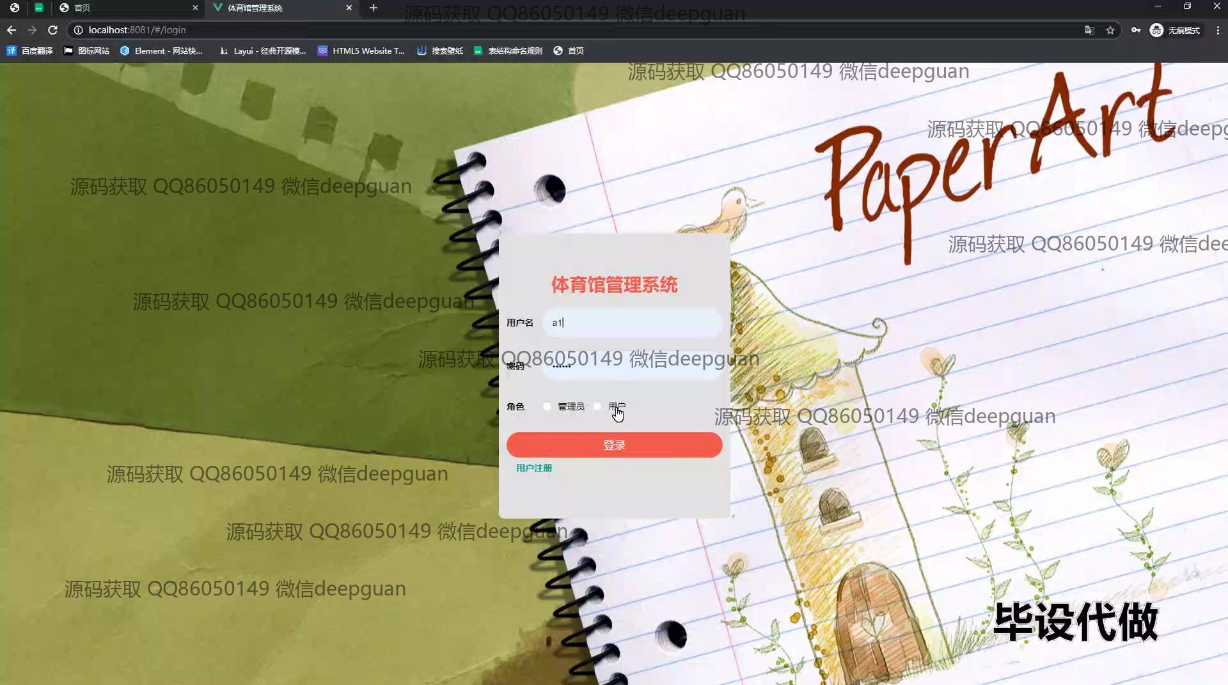The width and height of the screenshot is (1228, 685).
Task: Close the 体育馆管理系统 tab
Action: [x=349, y=8]
